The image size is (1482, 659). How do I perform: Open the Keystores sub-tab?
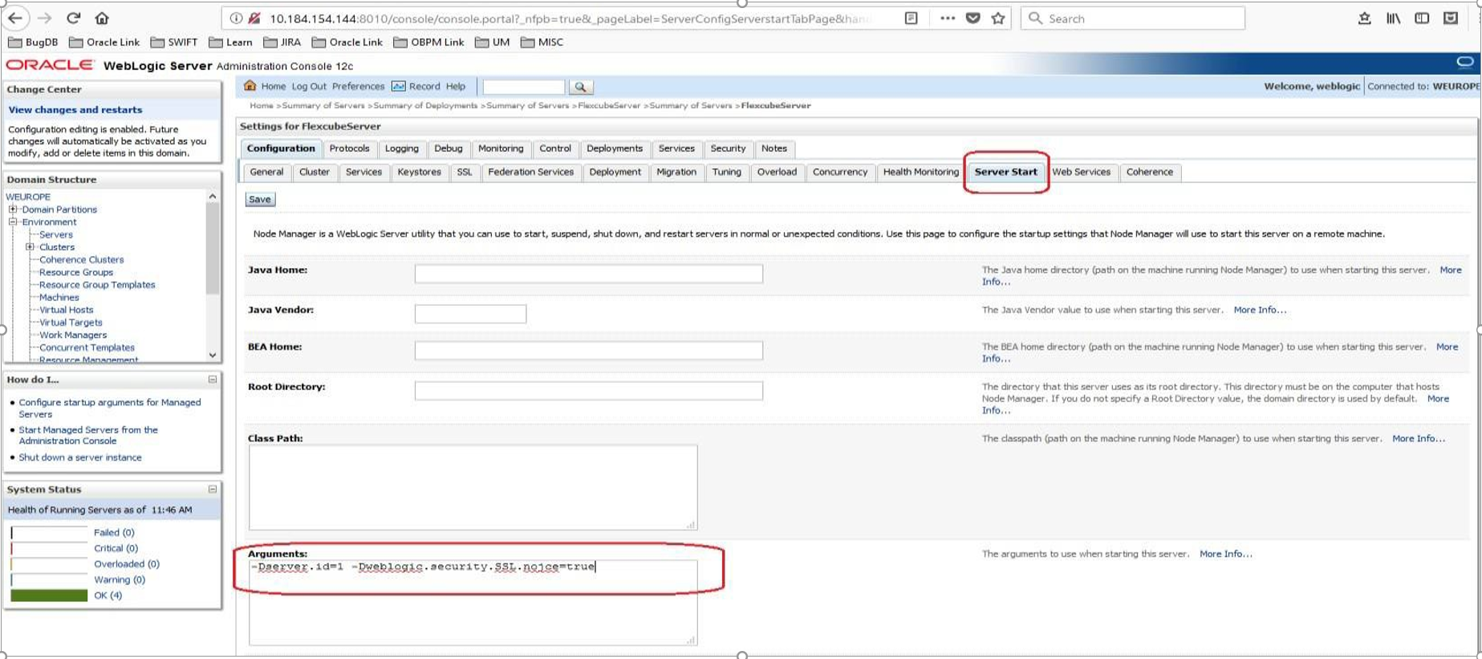(x=419, y=172)
